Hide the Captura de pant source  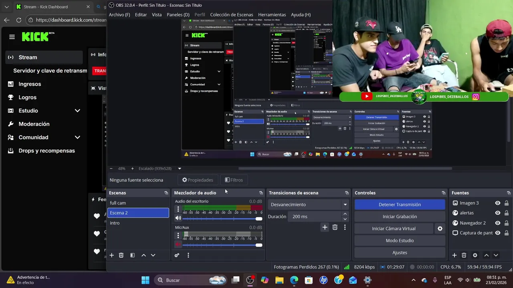click(498, 233)
